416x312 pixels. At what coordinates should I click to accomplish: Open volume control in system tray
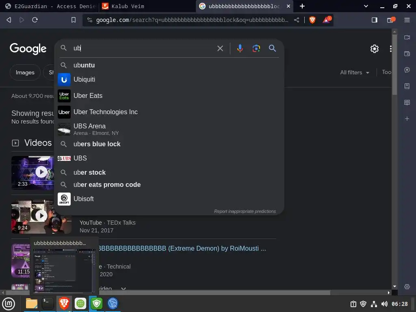click(x=384, y=304)
